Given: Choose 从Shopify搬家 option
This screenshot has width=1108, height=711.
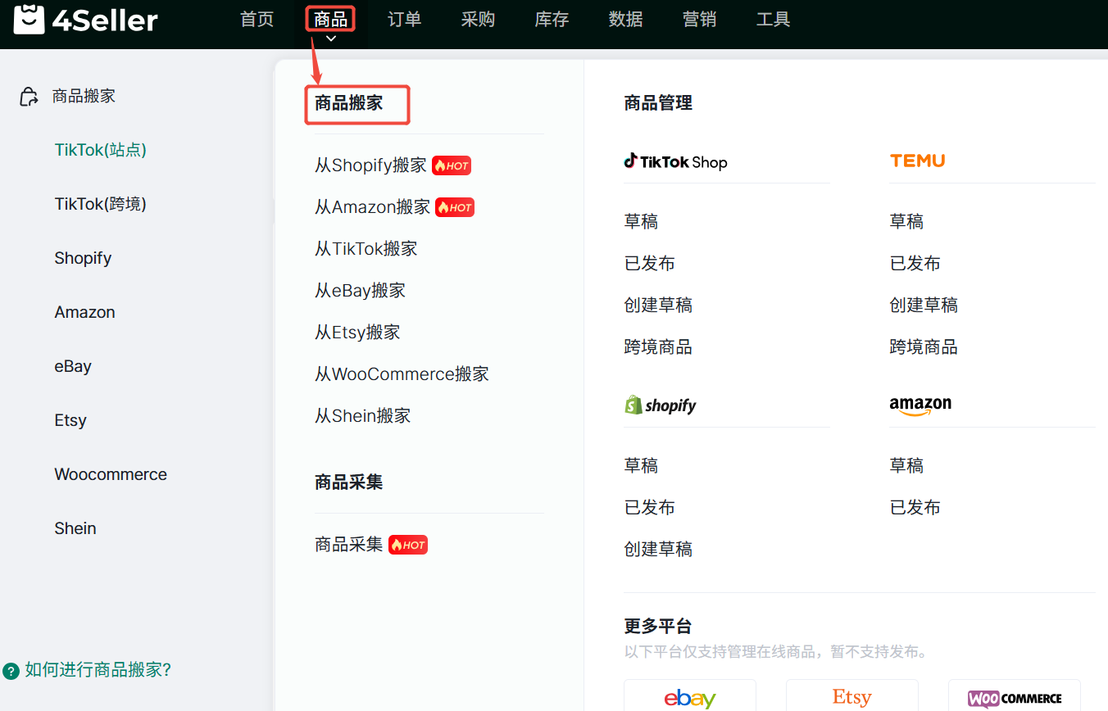Looking at the screenshot, I should tap(370, 165).
